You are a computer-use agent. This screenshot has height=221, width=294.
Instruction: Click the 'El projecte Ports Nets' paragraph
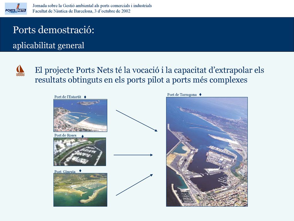[149, 75]
